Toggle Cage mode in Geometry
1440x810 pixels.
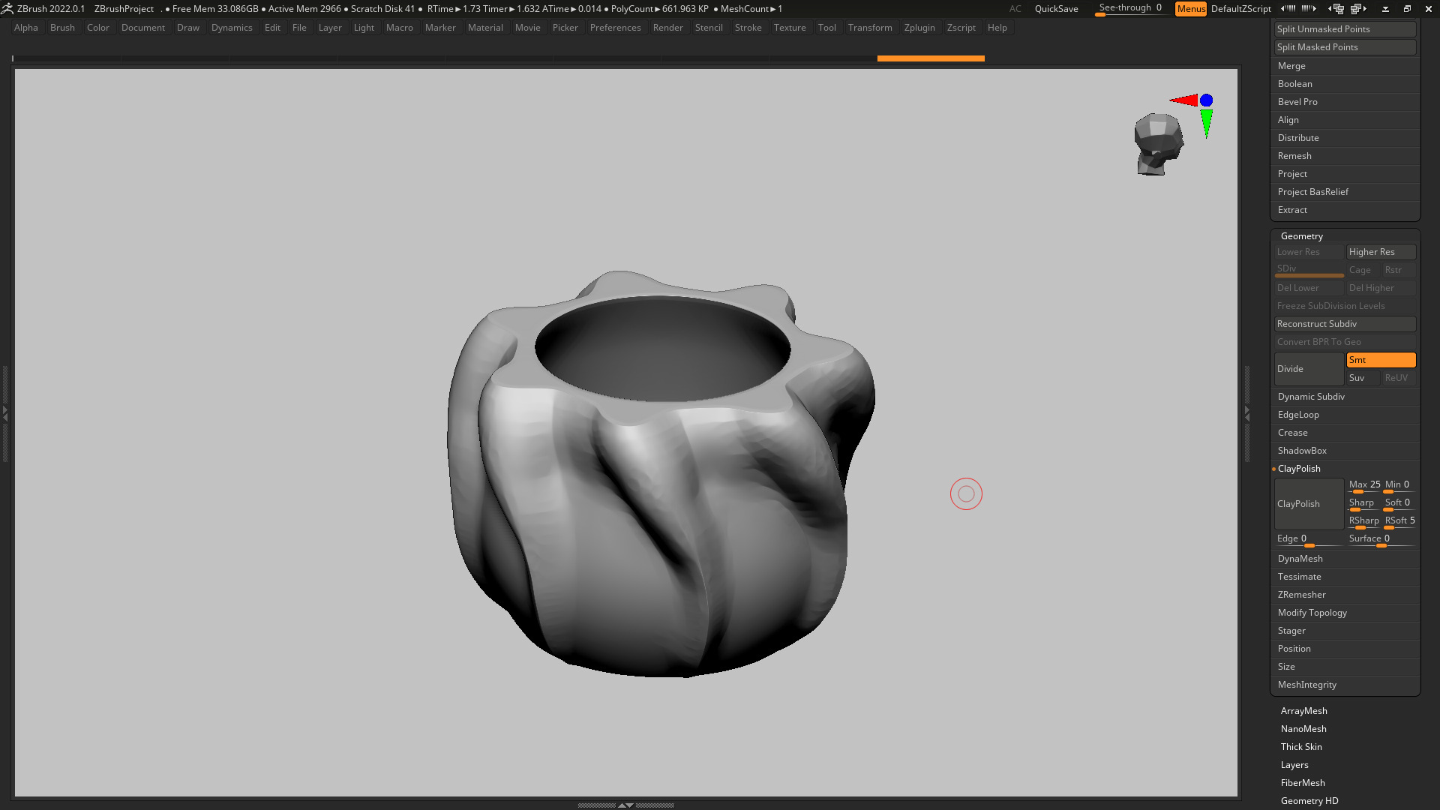click(1363, 270)
